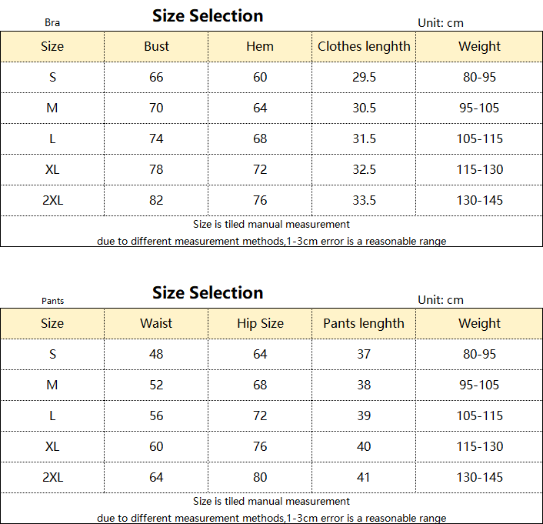The width and height of the screenshot is (543, 524).
Task: Click hip size value 80 for 2XL
Action: click(x=260, y=477)
